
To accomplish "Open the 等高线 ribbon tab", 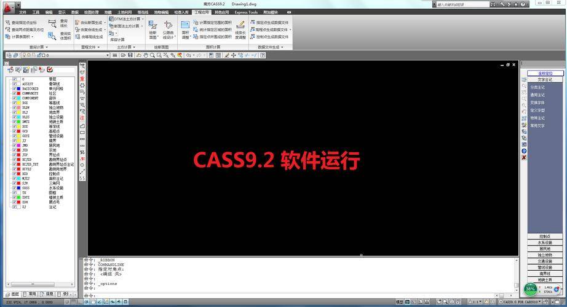I will 143,12.
